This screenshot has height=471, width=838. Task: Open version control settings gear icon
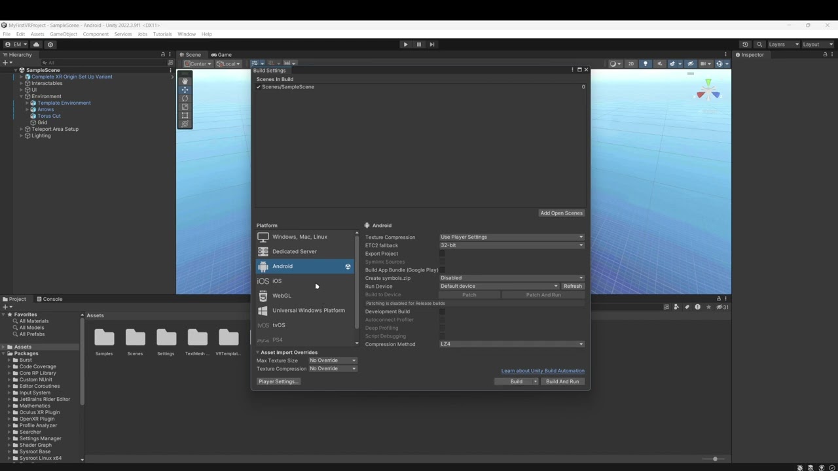[50, 44]
